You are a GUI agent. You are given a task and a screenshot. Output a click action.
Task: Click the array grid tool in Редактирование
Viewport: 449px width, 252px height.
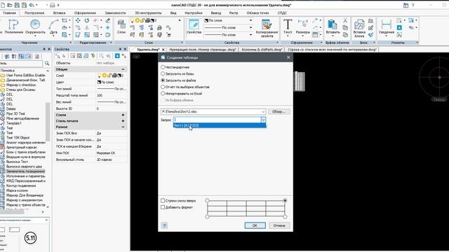96,34
